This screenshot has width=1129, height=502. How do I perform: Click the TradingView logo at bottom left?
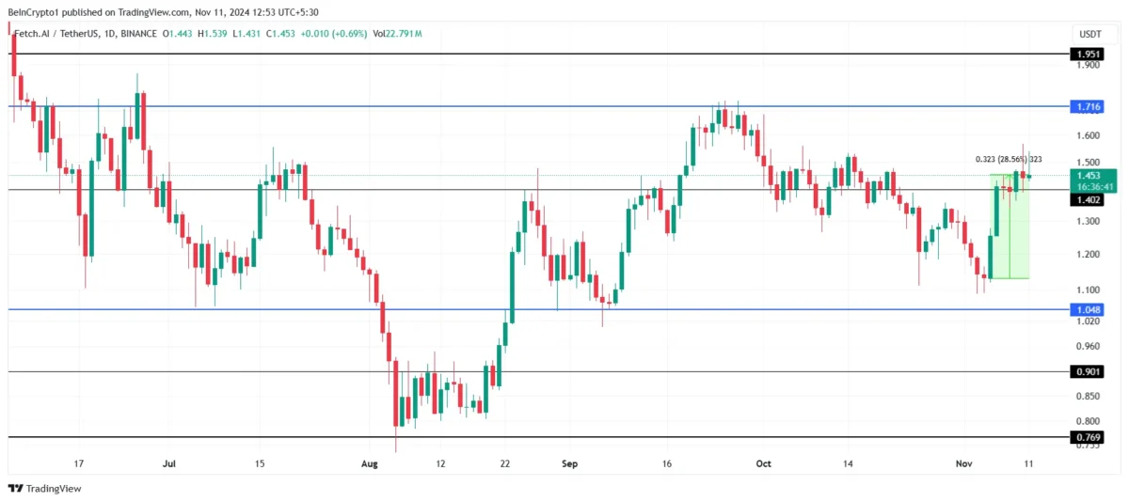(x=45, y=488)
